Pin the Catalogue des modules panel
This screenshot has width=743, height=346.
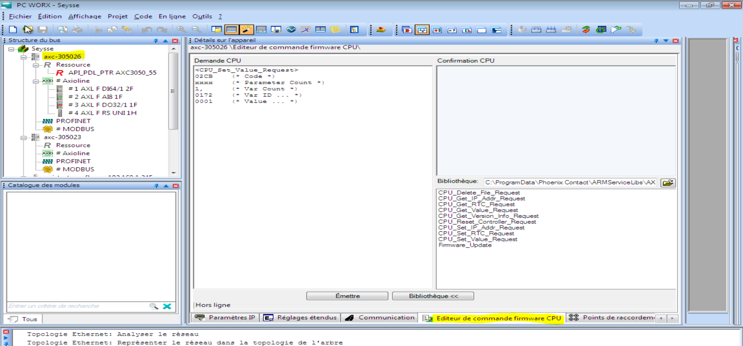156,186
